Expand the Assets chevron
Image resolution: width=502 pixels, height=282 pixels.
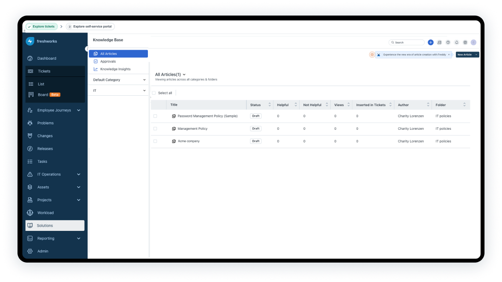(x=79, y=187)
